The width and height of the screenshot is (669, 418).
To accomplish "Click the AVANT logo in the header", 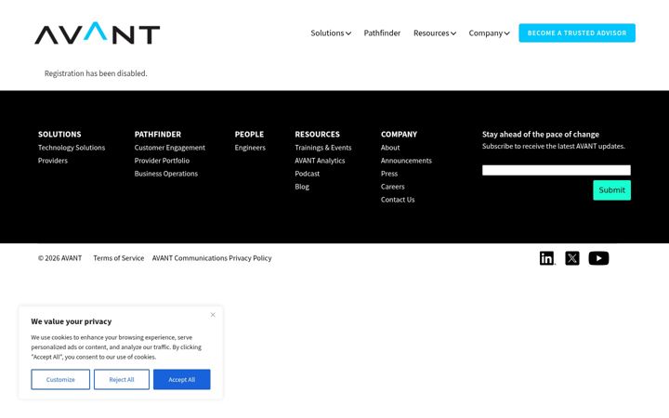I will click(x=98, y=33).
